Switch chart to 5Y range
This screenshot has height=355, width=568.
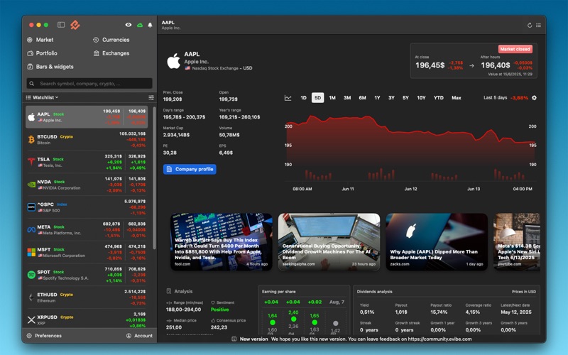[405, 98]
